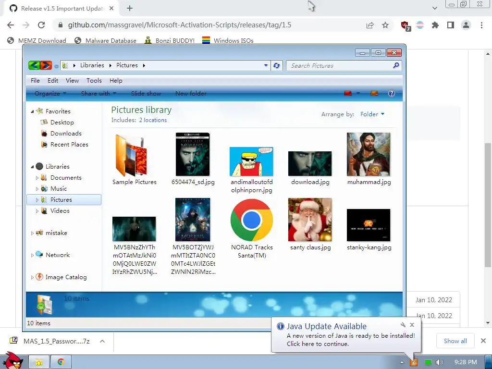This screenshot has width=492, height=369.
Task: Expand the Videos library node
Action: pyautogui.click(x=37, y=211)
